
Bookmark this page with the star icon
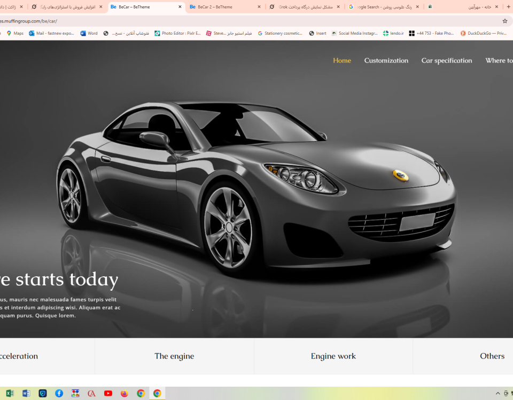[504, 21]
